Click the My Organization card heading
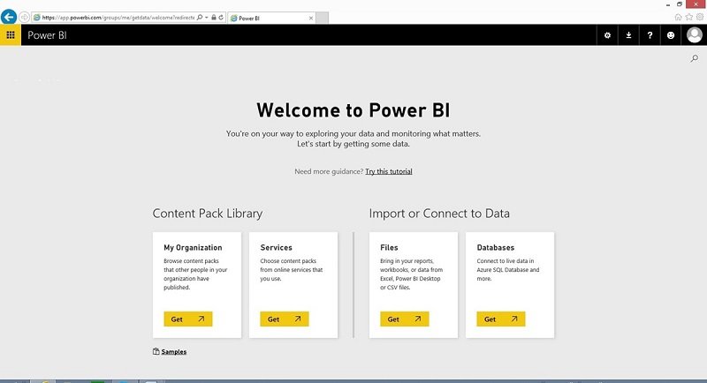707x383 pixels. pyautogui.click(x=193, y=247)
